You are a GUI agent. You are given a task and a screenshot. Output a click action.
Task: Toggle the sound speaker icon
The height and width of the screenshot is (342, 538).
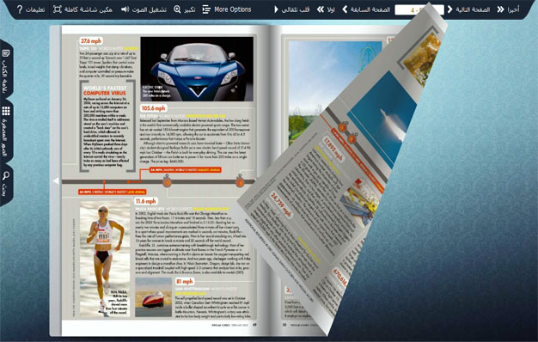click(x=125, y=9)
